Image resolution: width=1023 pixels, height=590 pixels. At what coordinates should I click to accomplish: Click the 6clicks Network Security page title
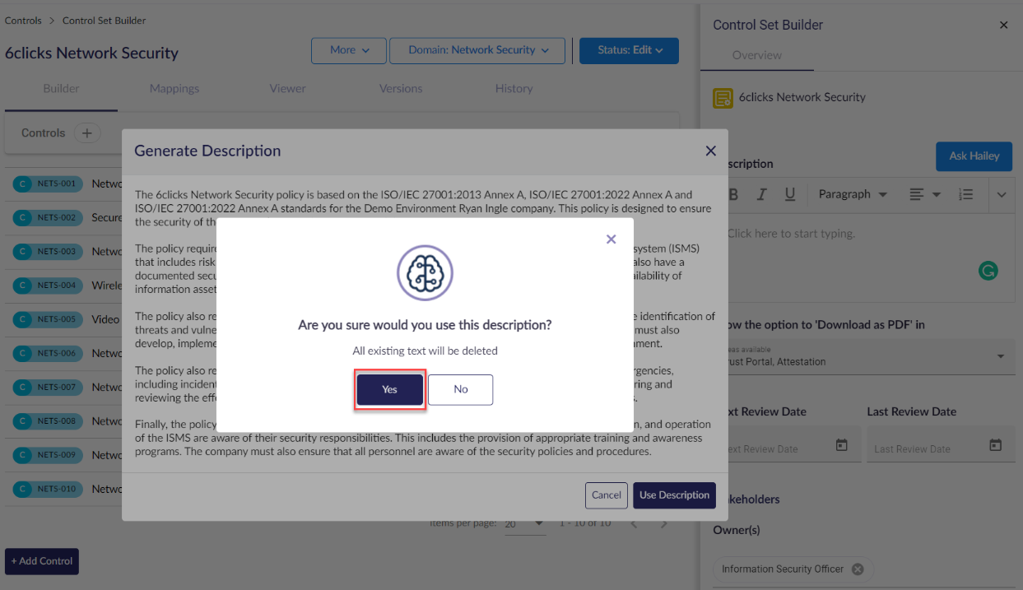pos(92,53)
